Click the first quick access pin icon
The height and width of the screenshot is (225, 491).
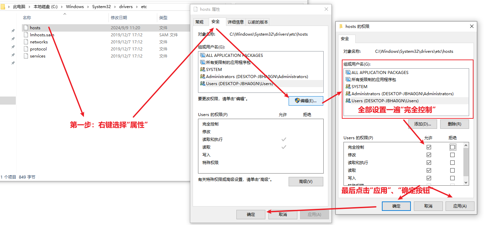pos(13,31)
